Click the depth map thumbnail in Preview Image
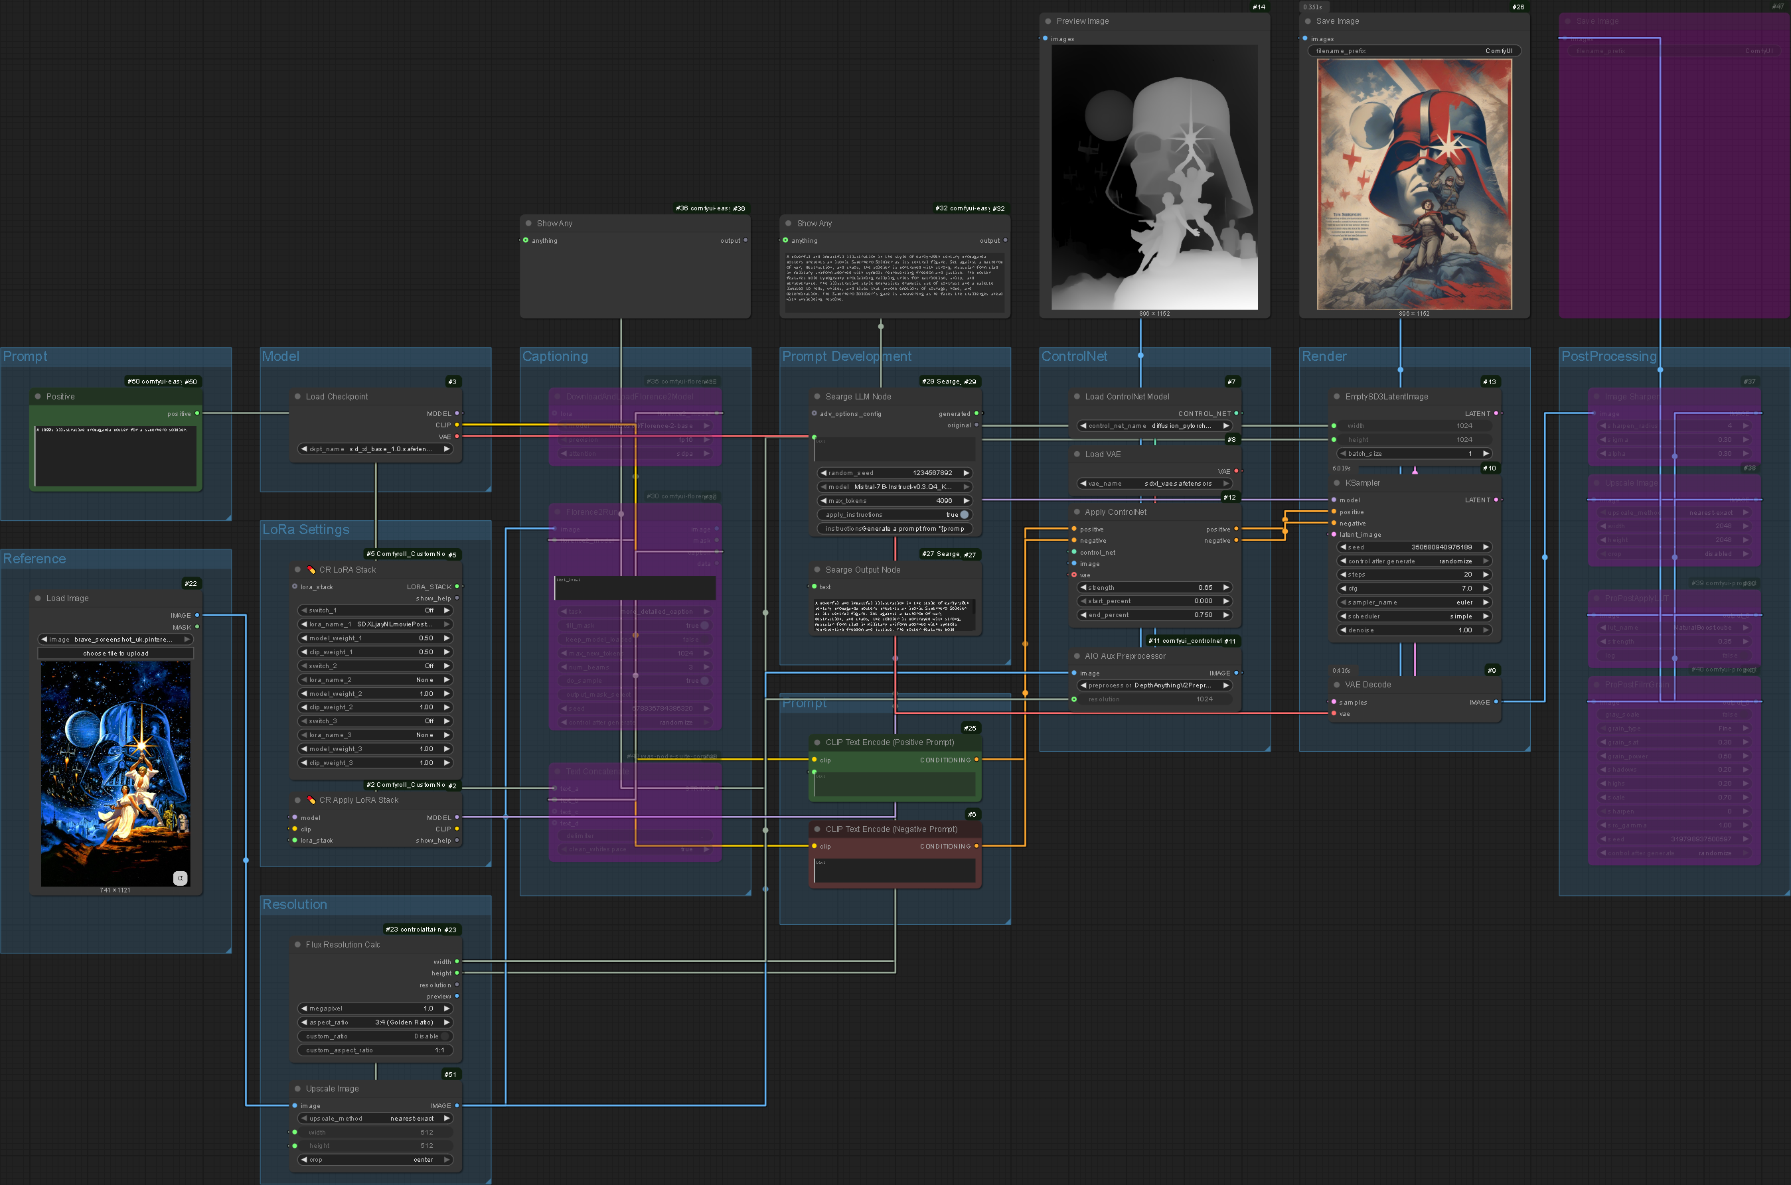The height and width of the screenshot is (1185, 1791). (x=1154, y=177)
